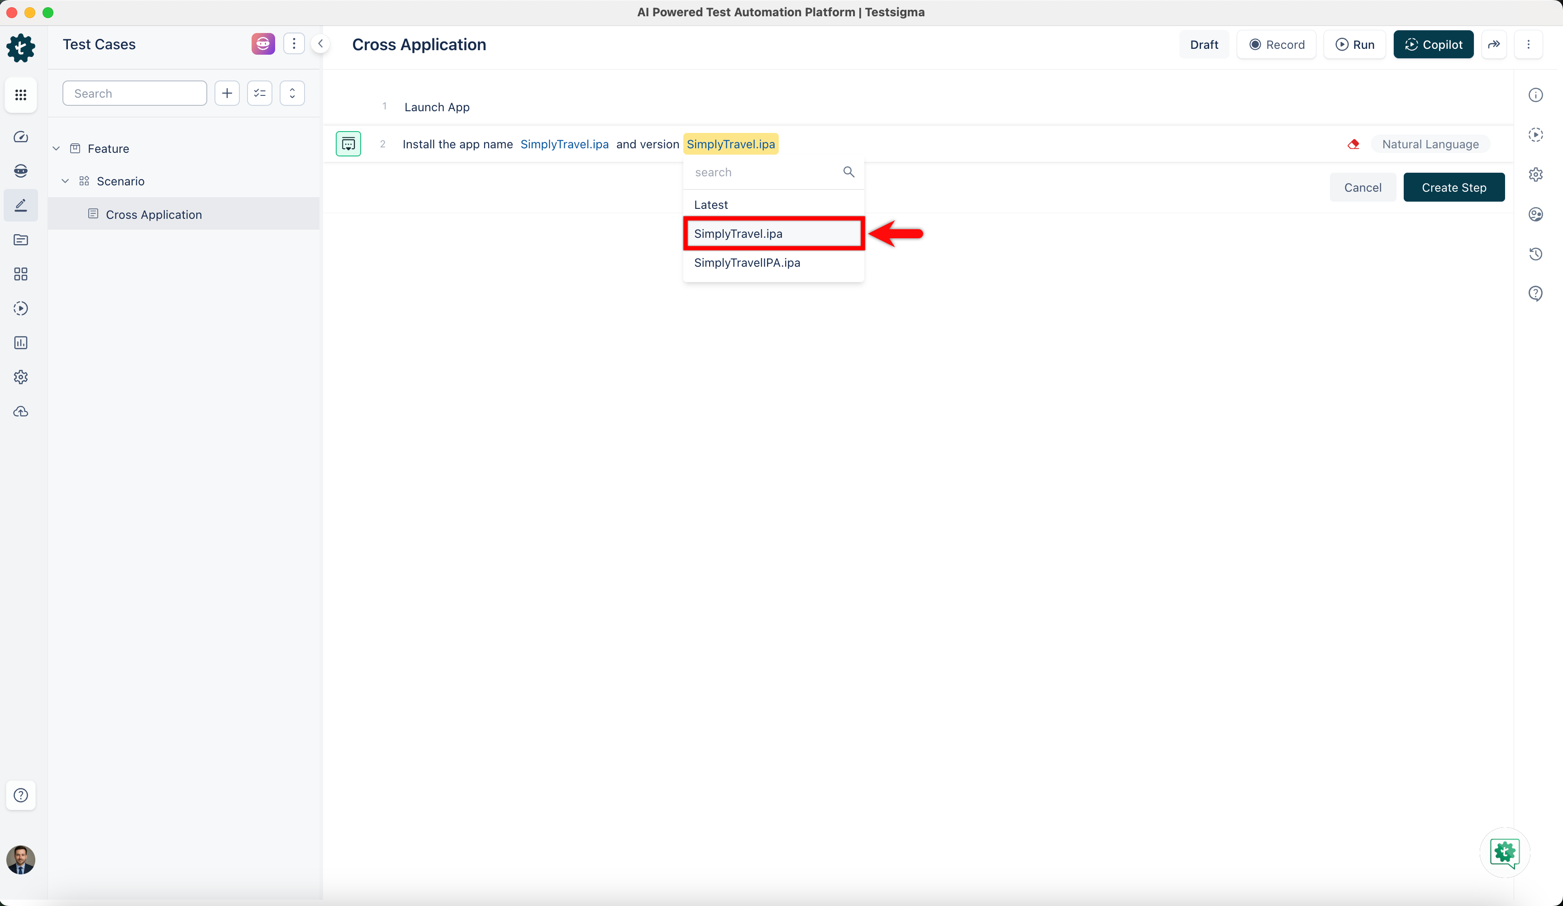Open the left sidebar settings gear
1563x906 pixels.
(20, 377)
